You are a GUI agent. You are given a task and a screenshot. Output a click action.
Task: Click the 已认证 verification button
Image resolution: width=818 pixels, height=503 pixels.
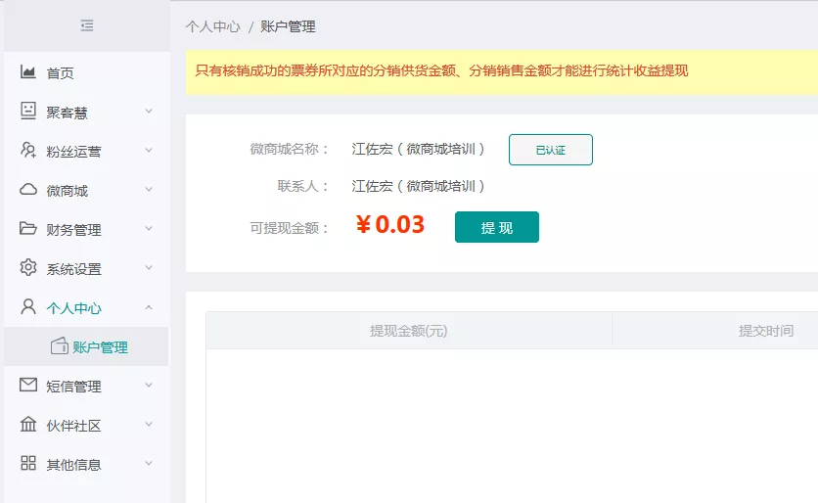(x=550, y=150)
